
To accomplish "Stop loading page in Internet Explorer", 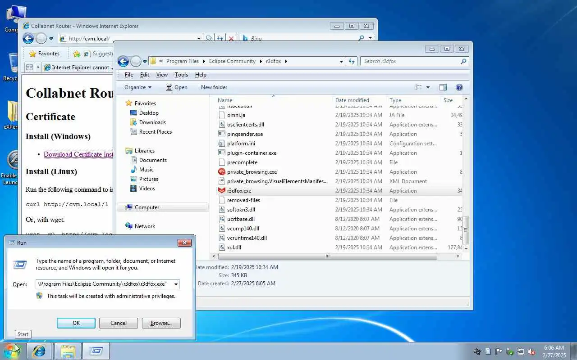I will click(231, 39).
